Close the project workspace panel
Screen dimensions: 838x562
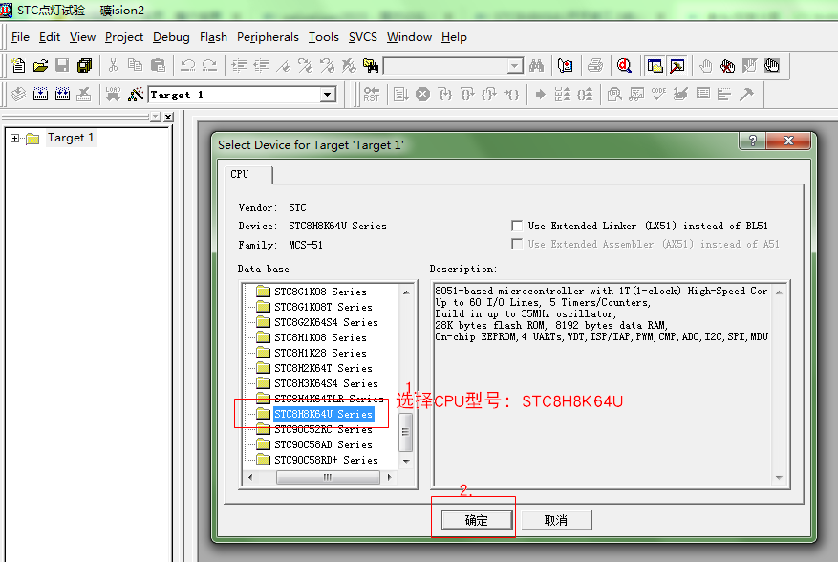(x=168, y=117)
